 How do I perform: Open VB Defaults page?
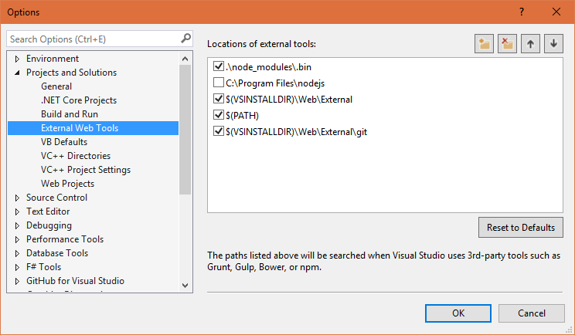[64, 142]
